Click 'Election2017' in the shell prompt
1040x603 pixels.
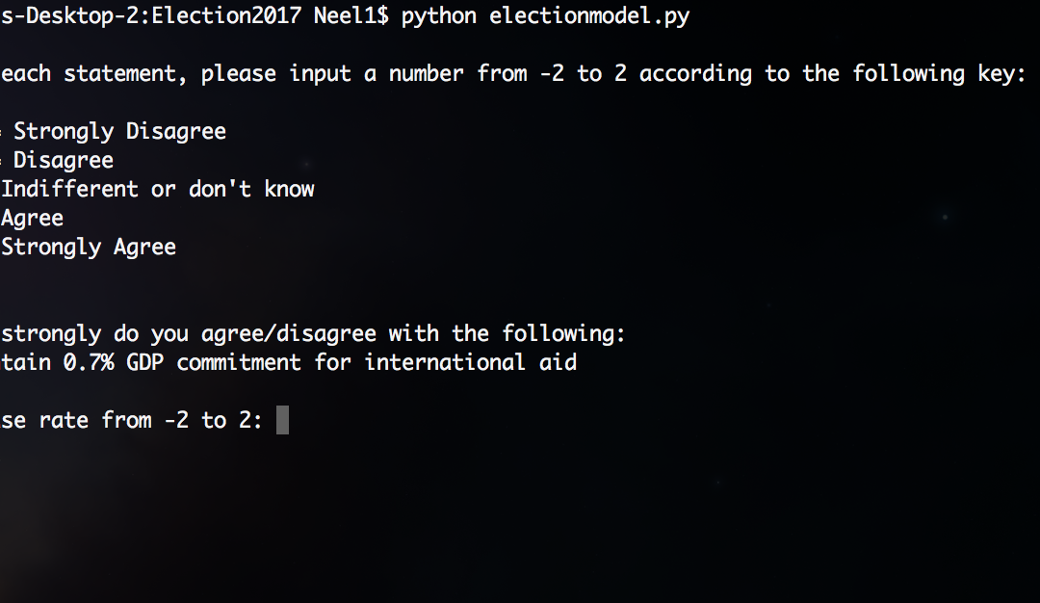point(226,16)
